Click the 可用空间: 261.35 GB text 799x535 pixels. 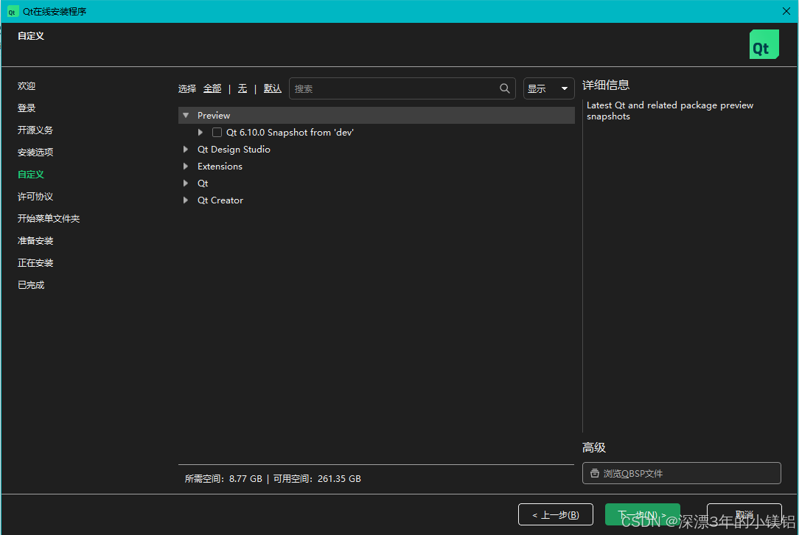[317, 478]
